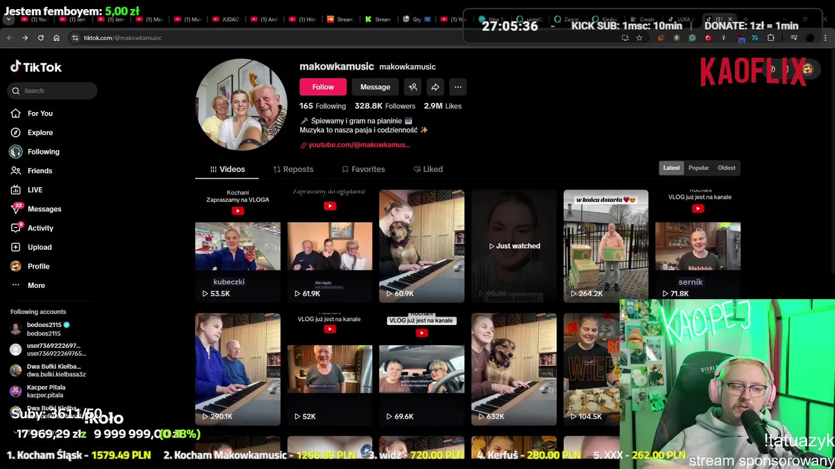Switch to the Gry browser tab
This screenshot has width=835, height=469.
click(416, 20)
